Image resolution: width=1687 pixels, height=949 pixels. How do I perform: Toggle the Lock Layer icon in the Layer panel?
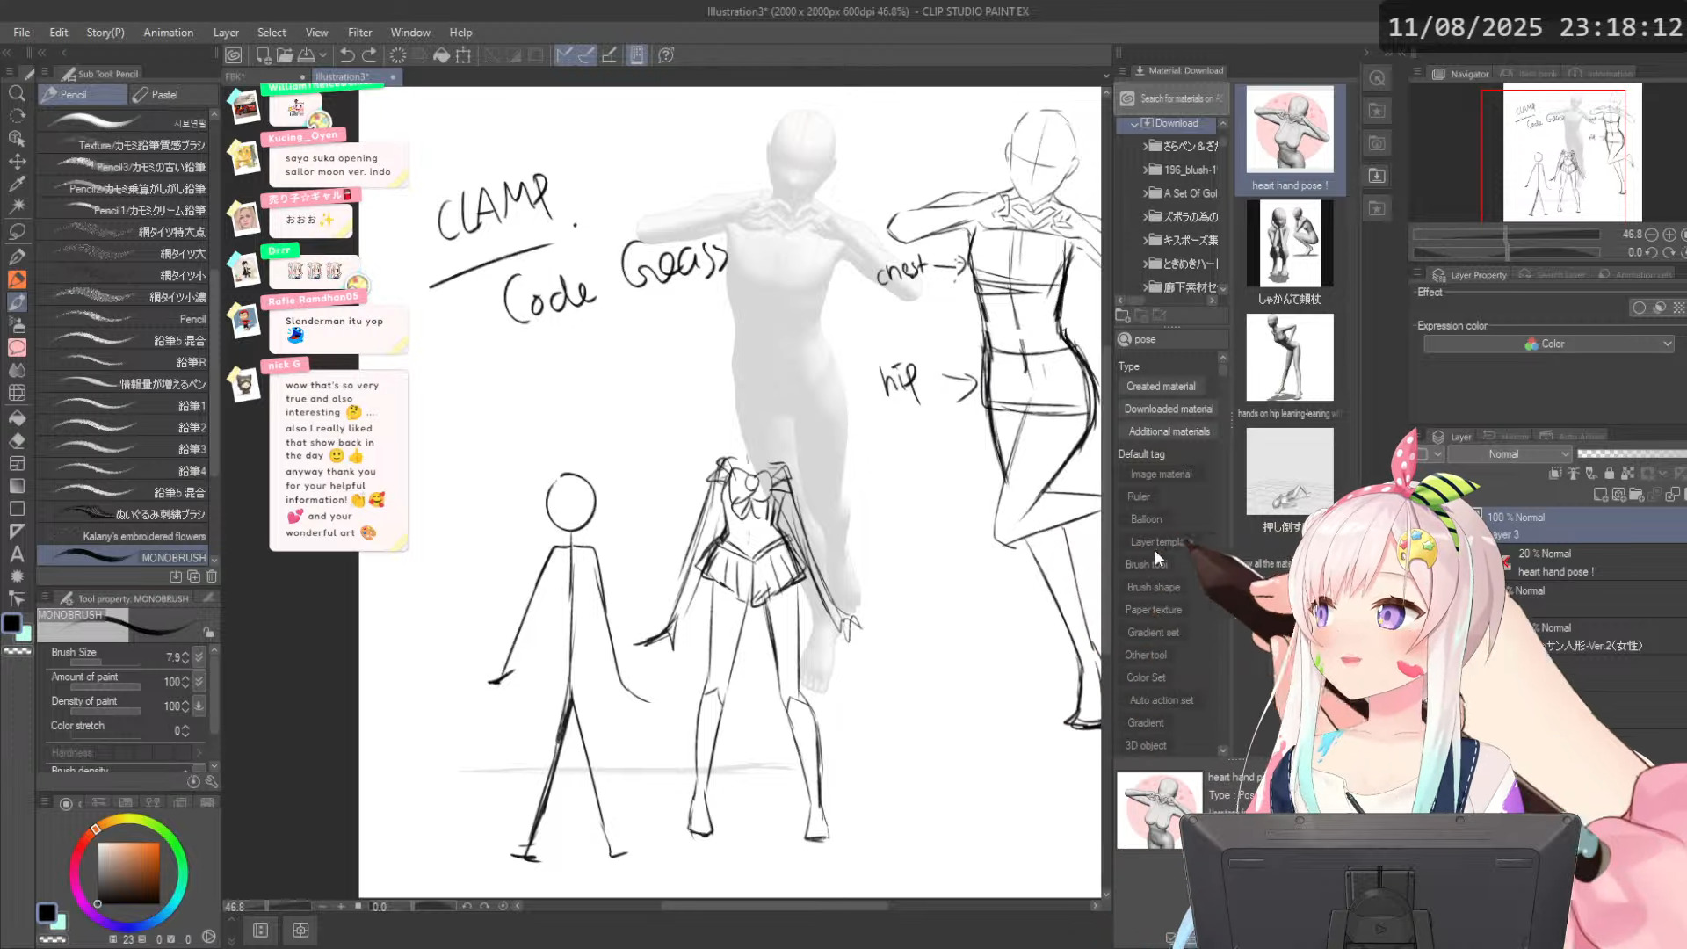click(x=1609, y=474)
